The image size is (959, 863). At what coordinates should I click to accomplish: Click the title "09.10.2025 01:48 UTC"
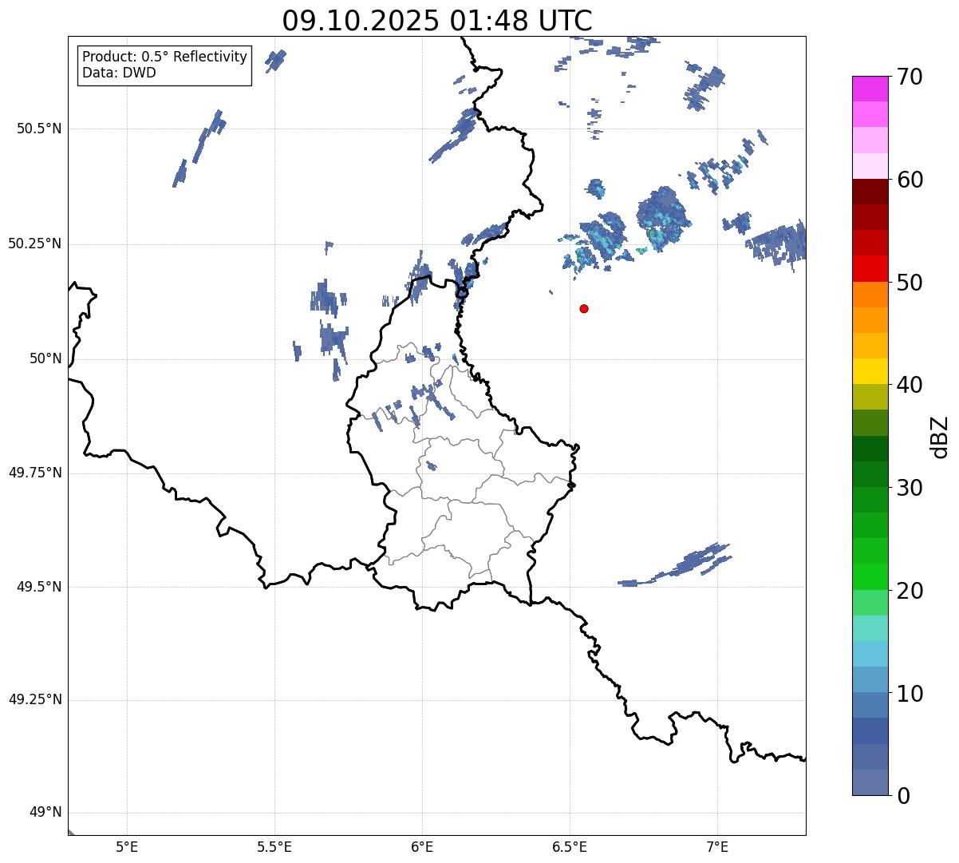[x=437, y=21]
